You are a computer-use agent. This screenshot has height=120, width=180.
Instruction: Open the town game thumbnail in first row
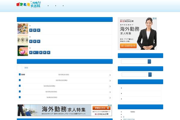(x=23, y=28)
